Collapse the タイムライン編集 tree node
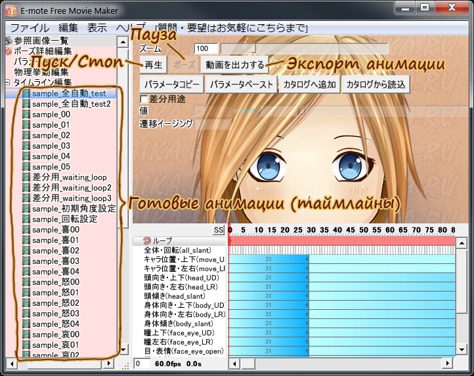This screenshot has width=474, height=376. pos(8,82)
